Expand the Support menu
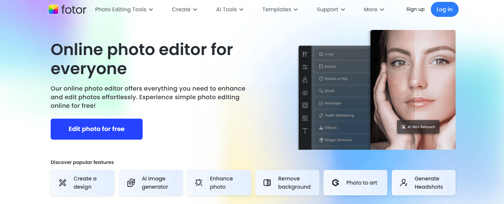Screen dimensions: 504x204 [x=331, y=9]
